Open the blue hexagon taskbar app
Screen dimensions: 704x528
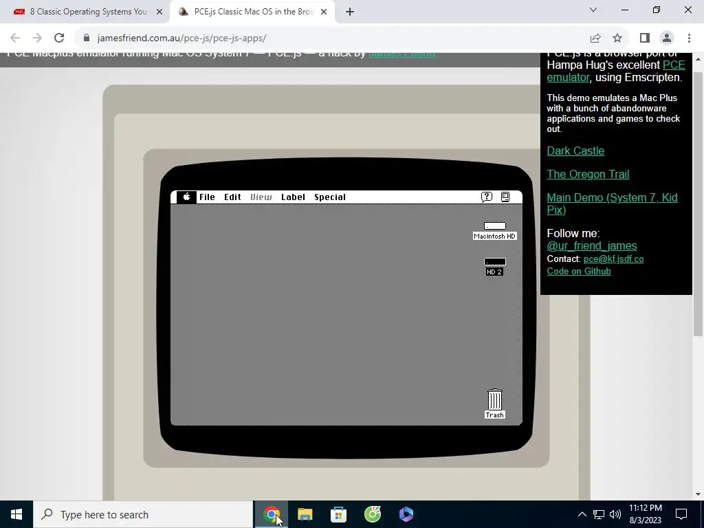point(406,514)
